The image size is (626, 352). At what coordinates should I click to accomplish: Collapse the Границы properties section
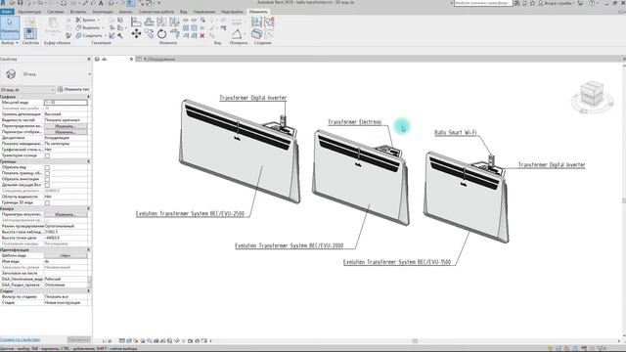(x=88, y=161)
